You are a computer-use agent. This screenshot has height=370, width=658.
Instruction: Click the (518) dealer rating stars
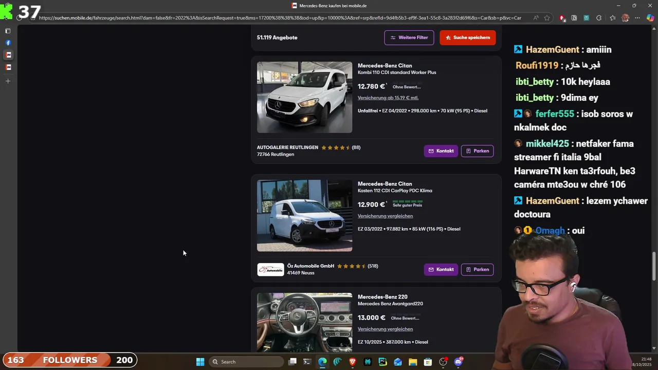358,266
